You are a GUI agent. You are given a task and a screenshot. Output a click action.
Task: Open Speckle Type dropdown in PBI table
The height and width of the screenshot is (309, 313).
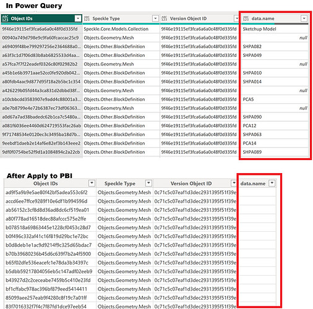tap(148, 183)
